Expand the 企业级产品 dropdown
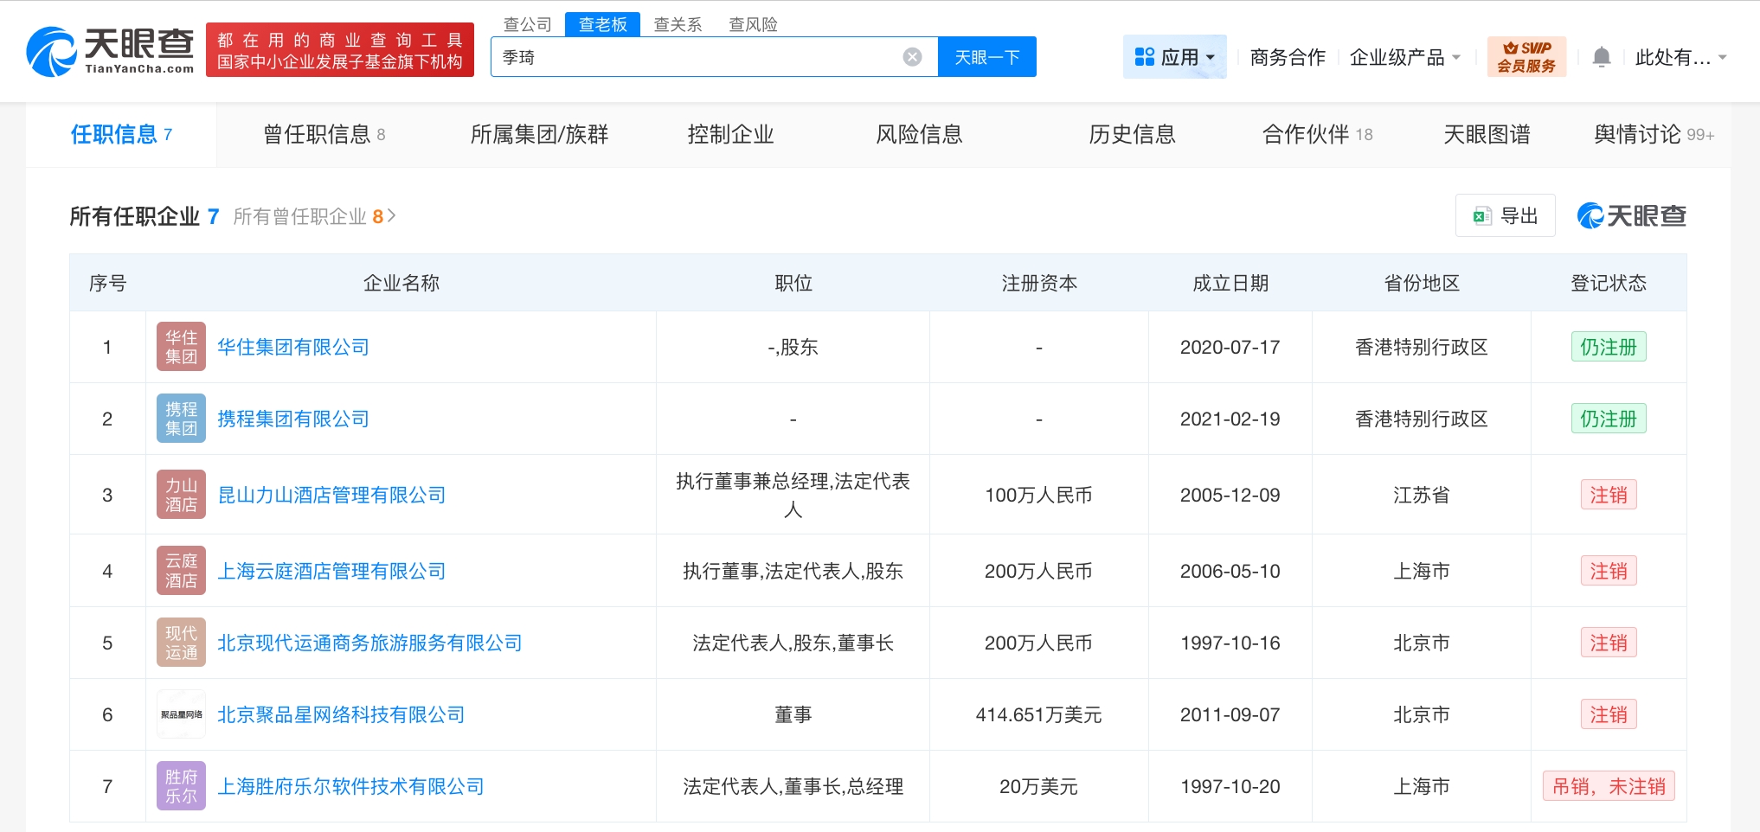This screenshot has width=1760, height=832. pos(1404,57)
